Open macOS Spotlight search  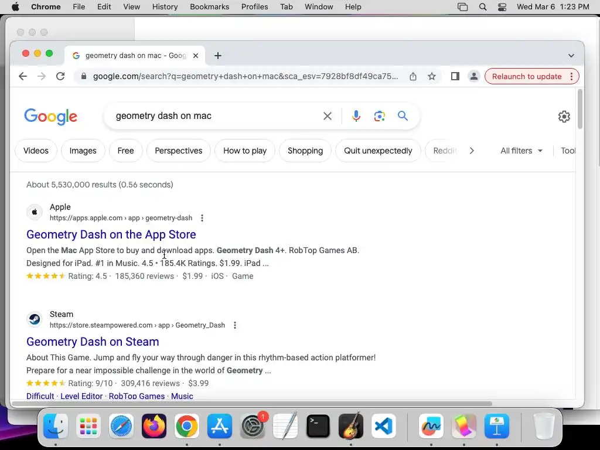coord(483,7)
